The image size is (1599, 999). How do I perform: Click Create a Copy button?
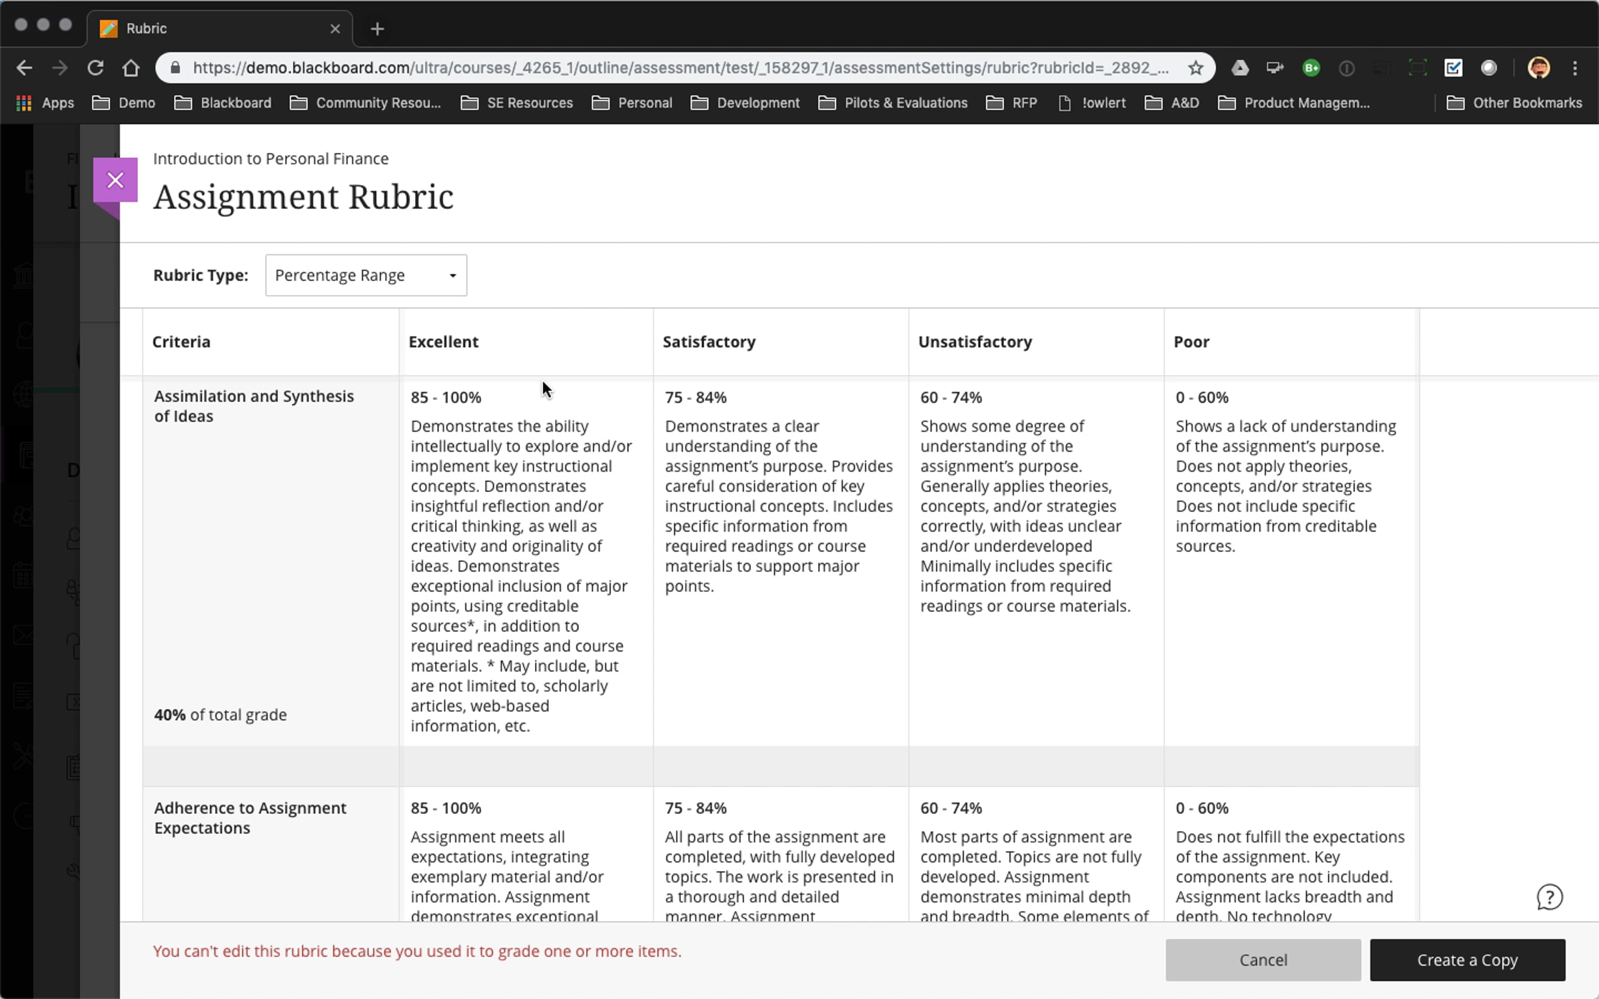[1467, 960]
